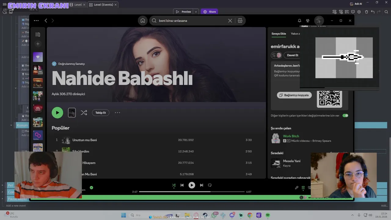Screen dimensions: 391x220
Task: Select Level (Events) tab in editor
Action: (x=103, y=5)
